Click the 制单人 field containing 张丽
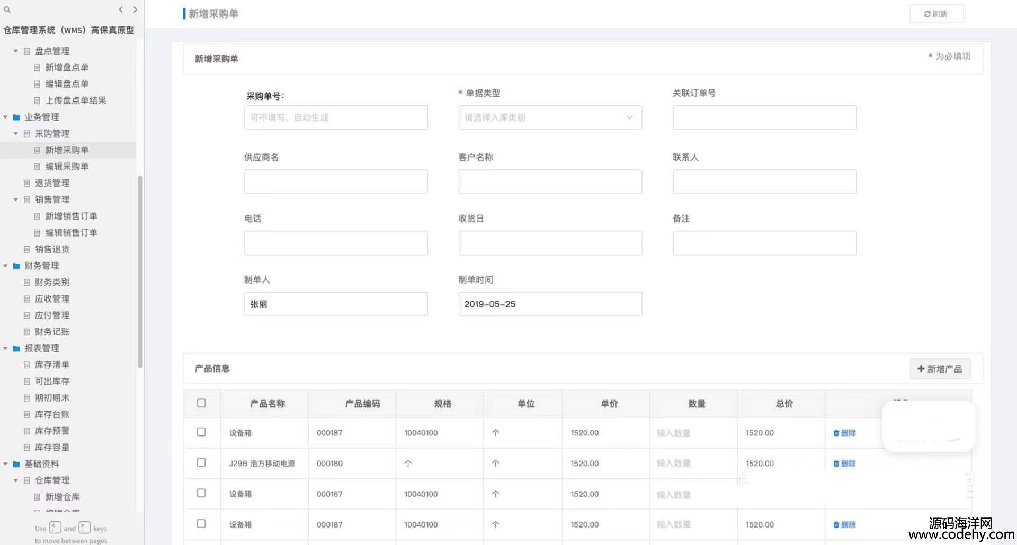 [x=336, y=304]
